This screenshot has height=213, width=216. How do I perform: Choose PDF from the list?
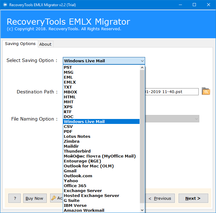click(x=101, y=132)
